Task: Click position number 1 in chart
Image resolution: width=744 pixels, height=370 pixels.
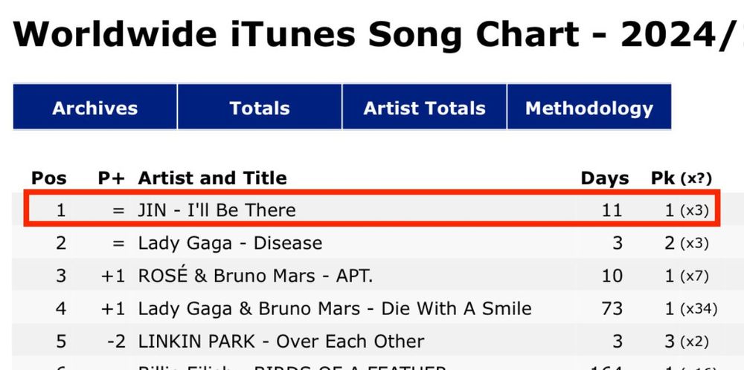Action: click(x=61, y=210)
